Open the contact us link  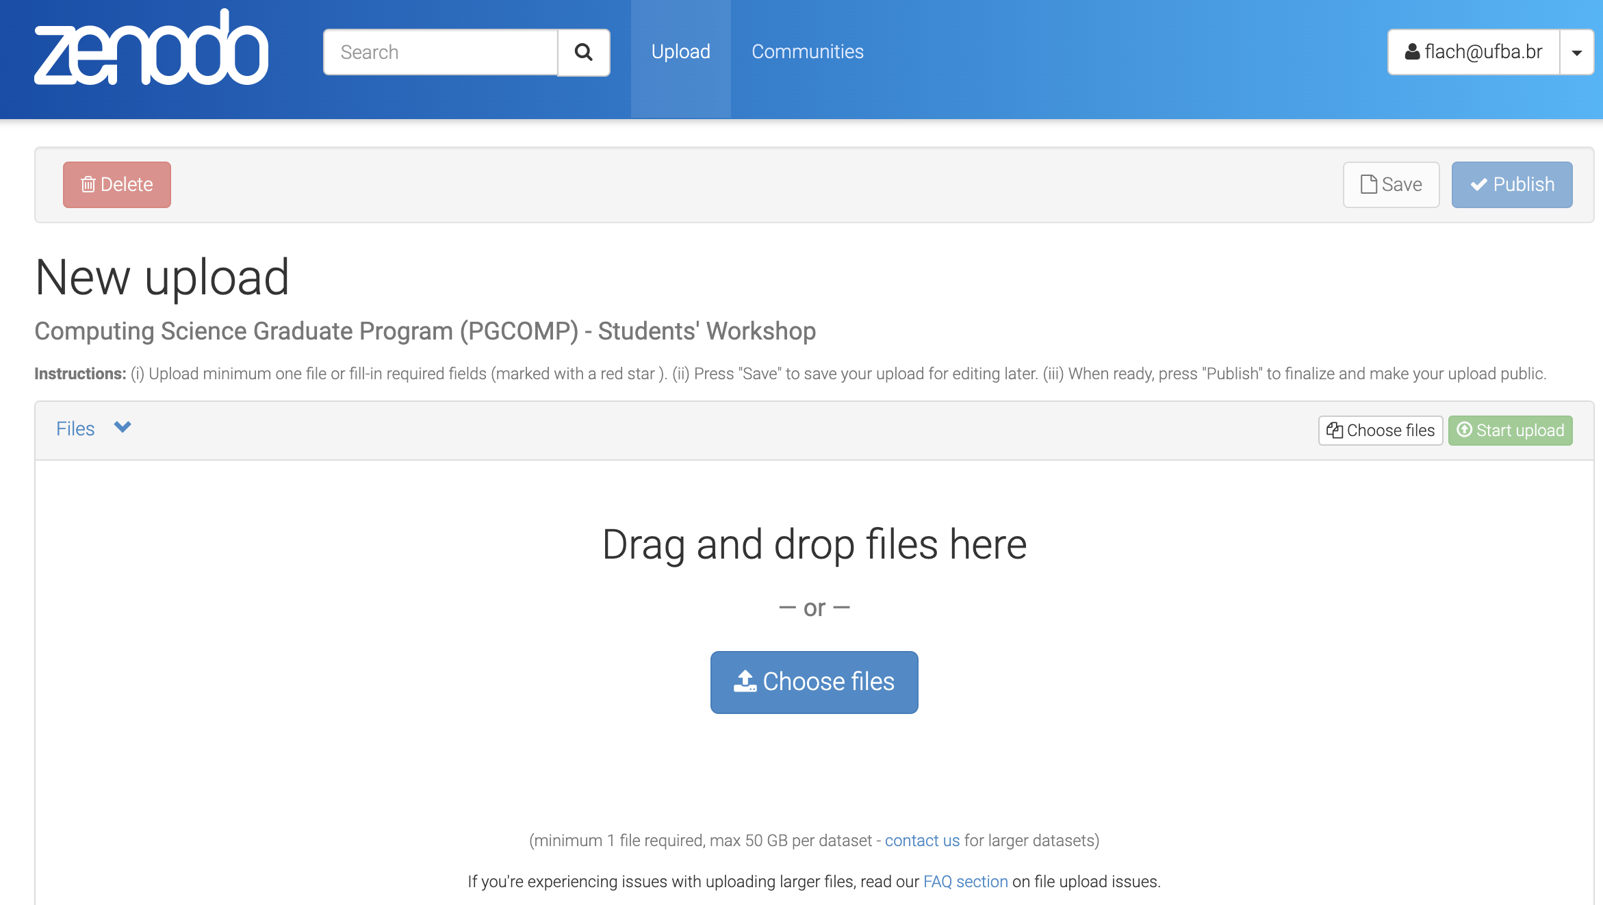tap(922, 841)
